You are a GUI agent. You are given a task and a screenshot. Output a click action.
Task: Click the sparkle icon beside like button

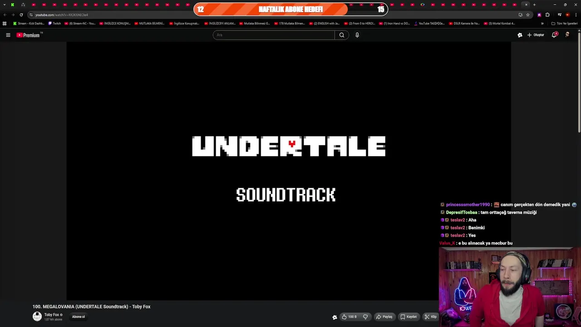(335, 317)
